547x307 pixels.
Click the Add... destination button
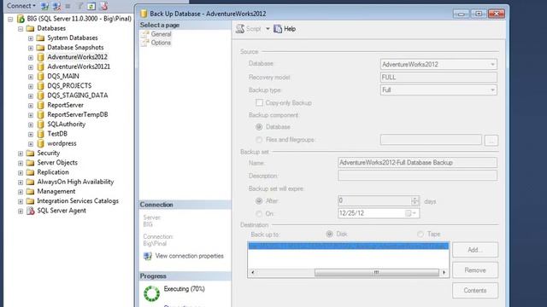(x=475, y=250)
